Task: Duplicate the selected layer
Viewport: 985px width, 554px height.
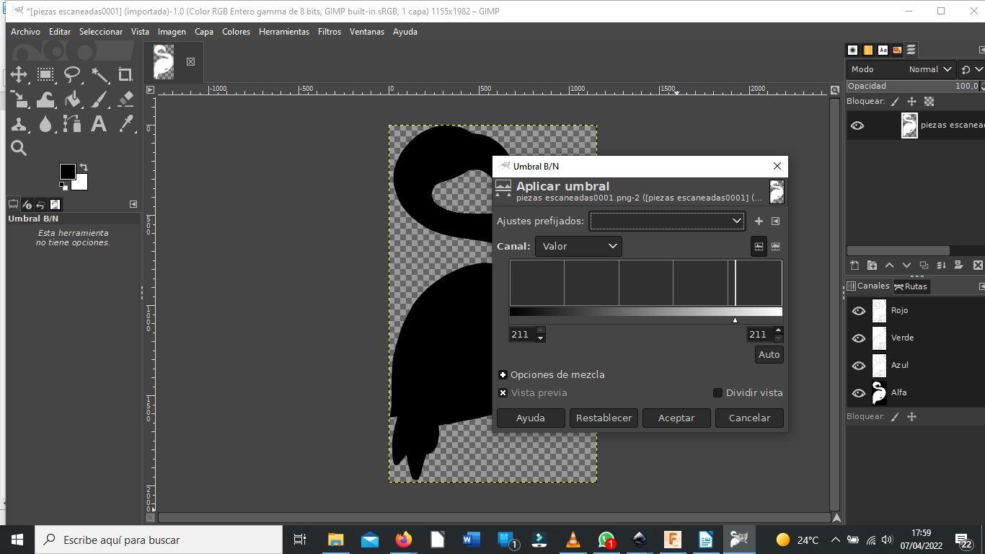Action: (x=924, y=265)
